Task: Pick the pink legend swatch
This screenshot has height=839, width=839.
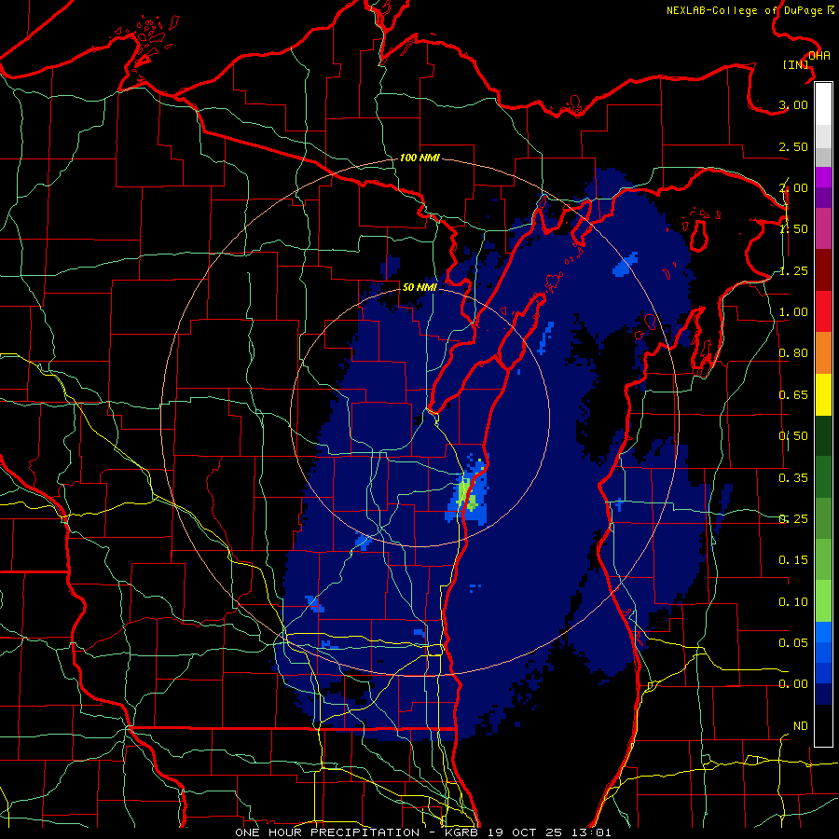Action: tap(823, 228)
